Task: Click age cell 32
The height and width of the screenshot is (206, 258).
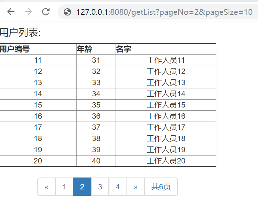Action: coord(96,71)
